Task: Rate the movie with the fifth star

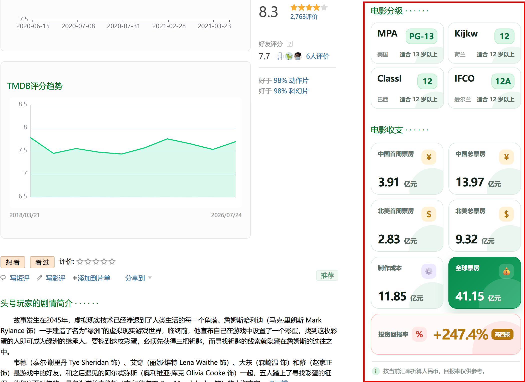Action: [x=112, y=262]
